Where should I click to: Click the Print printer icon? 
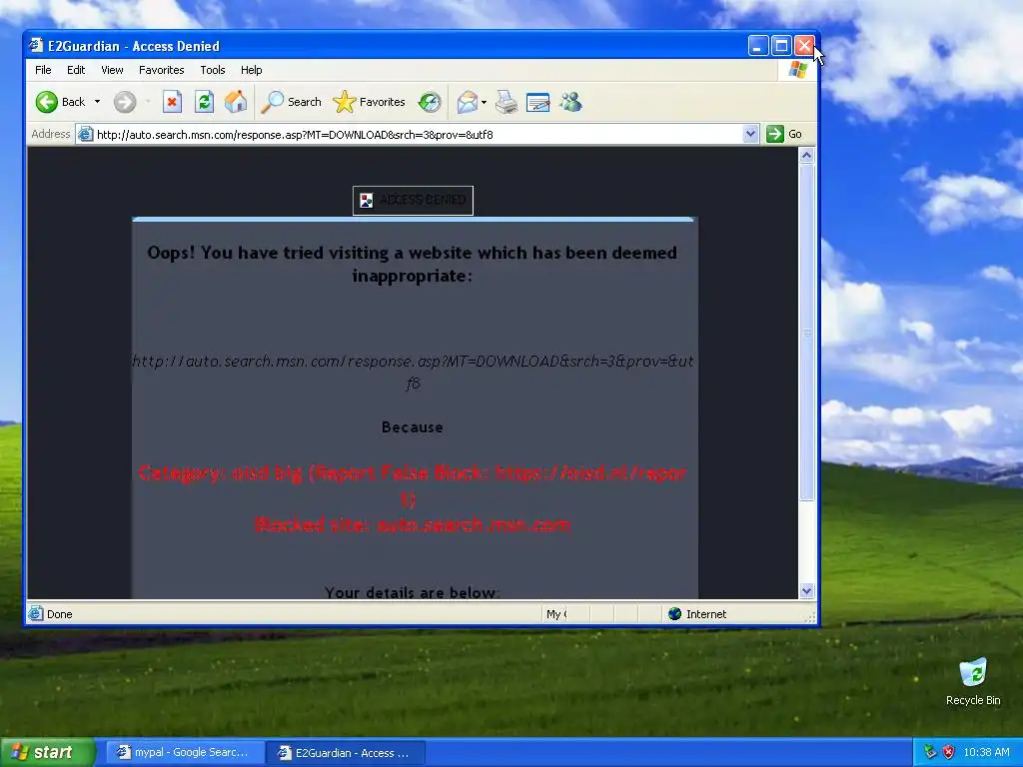point(507,102)
